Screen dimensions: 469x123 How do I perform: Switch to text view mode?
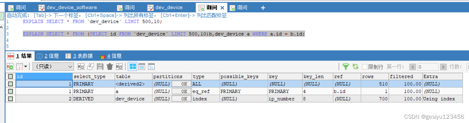click(151, 66)
